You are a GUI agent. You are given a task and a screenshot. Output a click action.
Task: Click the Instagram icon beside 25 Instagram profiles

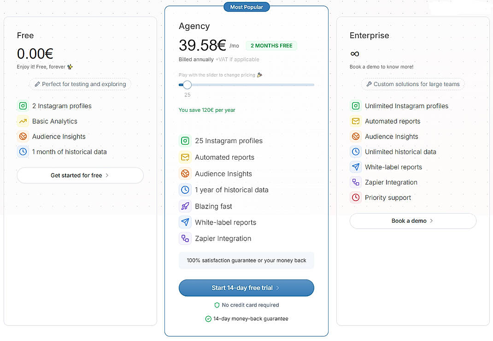[185, 141]
